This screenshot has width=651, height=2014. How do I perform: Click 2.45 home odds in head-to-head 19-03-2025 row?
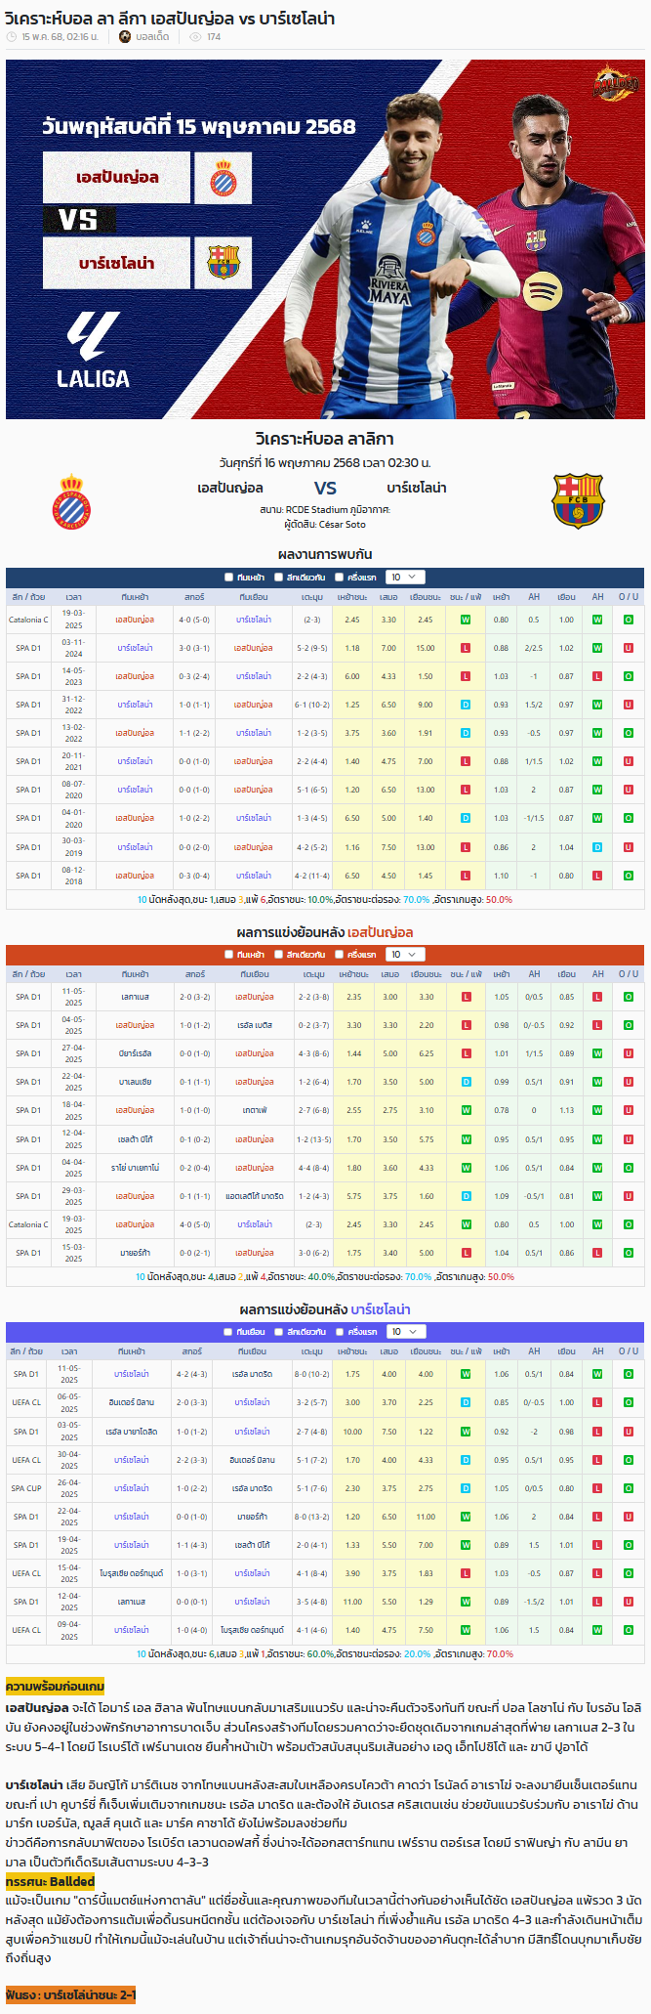click(352, 620)
